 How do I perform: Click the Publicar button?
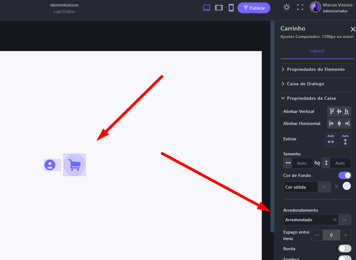(x=254, y=8)
